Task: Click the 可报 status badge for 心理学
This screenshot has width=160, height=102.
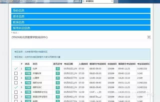Action: pos(27,78)
